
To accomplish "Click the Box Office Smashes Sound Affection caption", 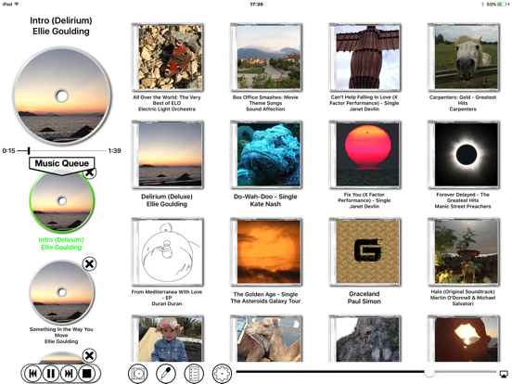I will [265, 103].
